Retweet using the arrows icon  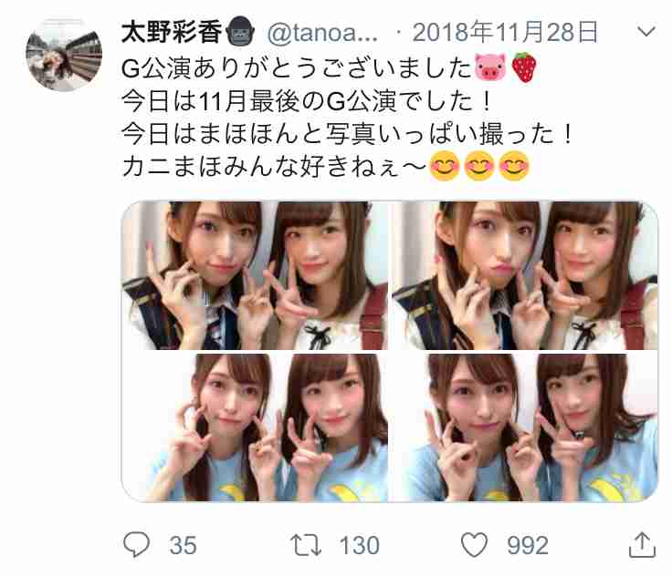(x=306, y=545)
